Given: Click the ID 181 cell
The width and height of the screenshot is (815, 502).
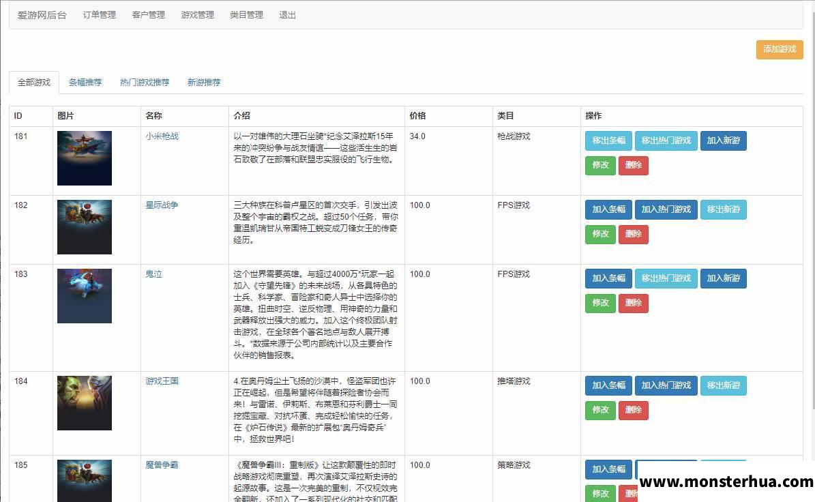Looking at the screenshot, I should coord(31,161).
